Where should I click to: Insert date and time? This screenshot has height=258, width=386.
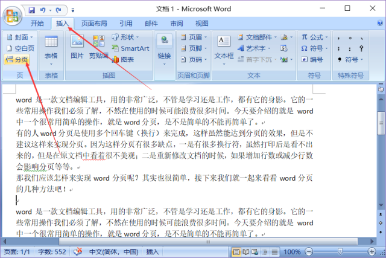pyautogui.click(x=283, y=48)
